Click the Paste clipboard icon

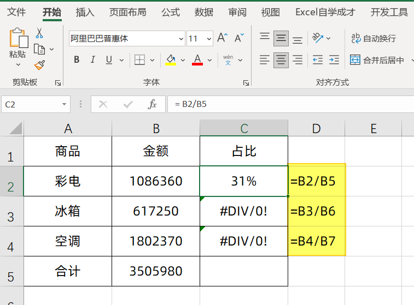coord(19,38)
